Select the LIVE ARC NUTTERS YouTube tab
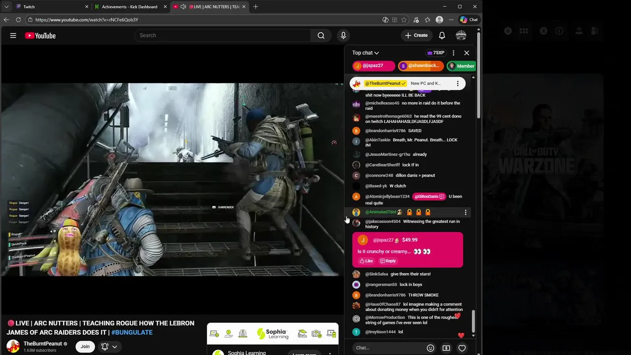This screenshot has height=355, width=631. pyautogui.click(x=209, y=7)
